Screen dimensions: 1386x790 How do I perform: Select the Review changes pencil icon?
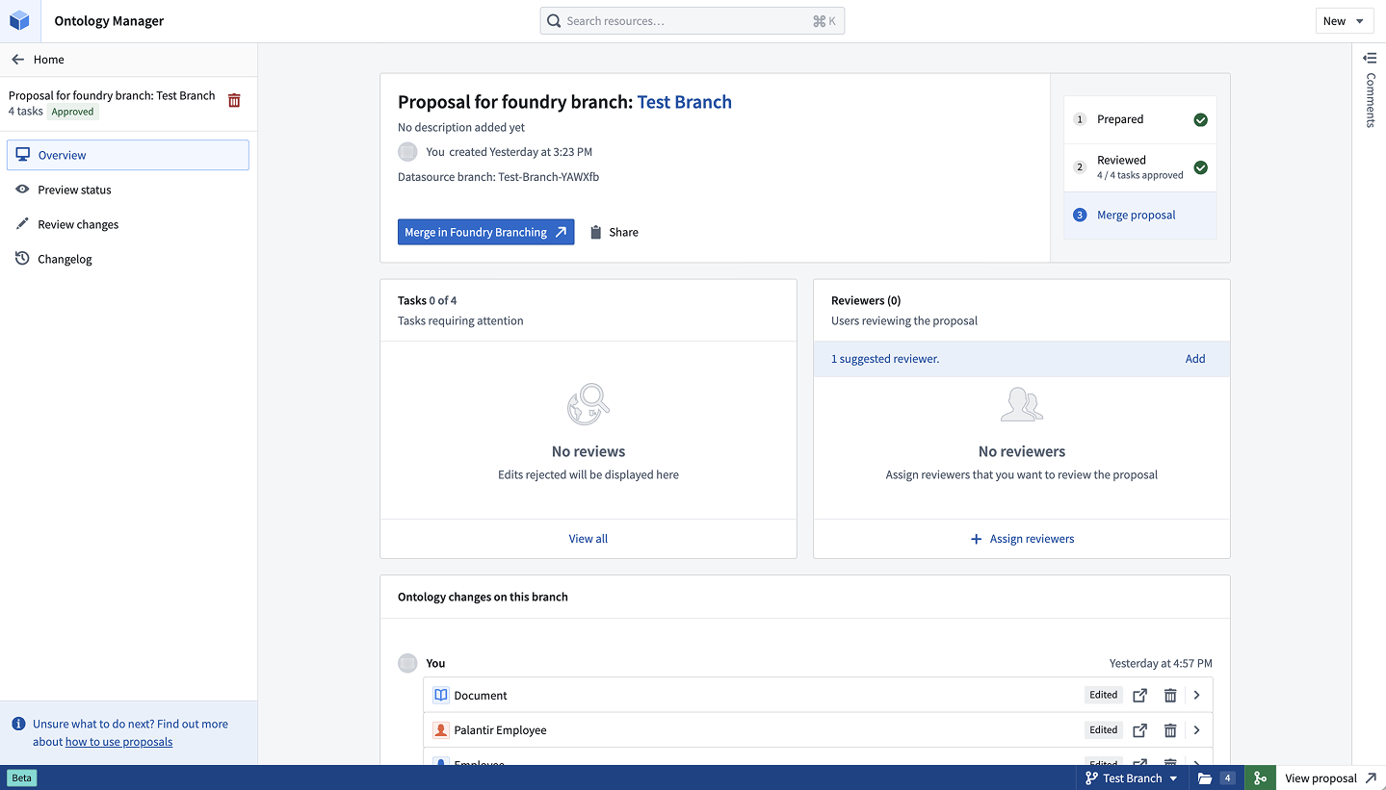21,224
